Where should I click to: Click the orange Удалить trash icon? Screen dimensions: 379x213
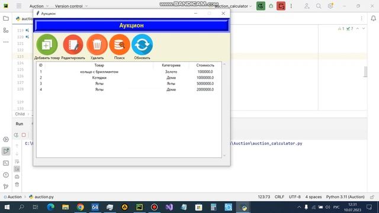tap(97, 44)
